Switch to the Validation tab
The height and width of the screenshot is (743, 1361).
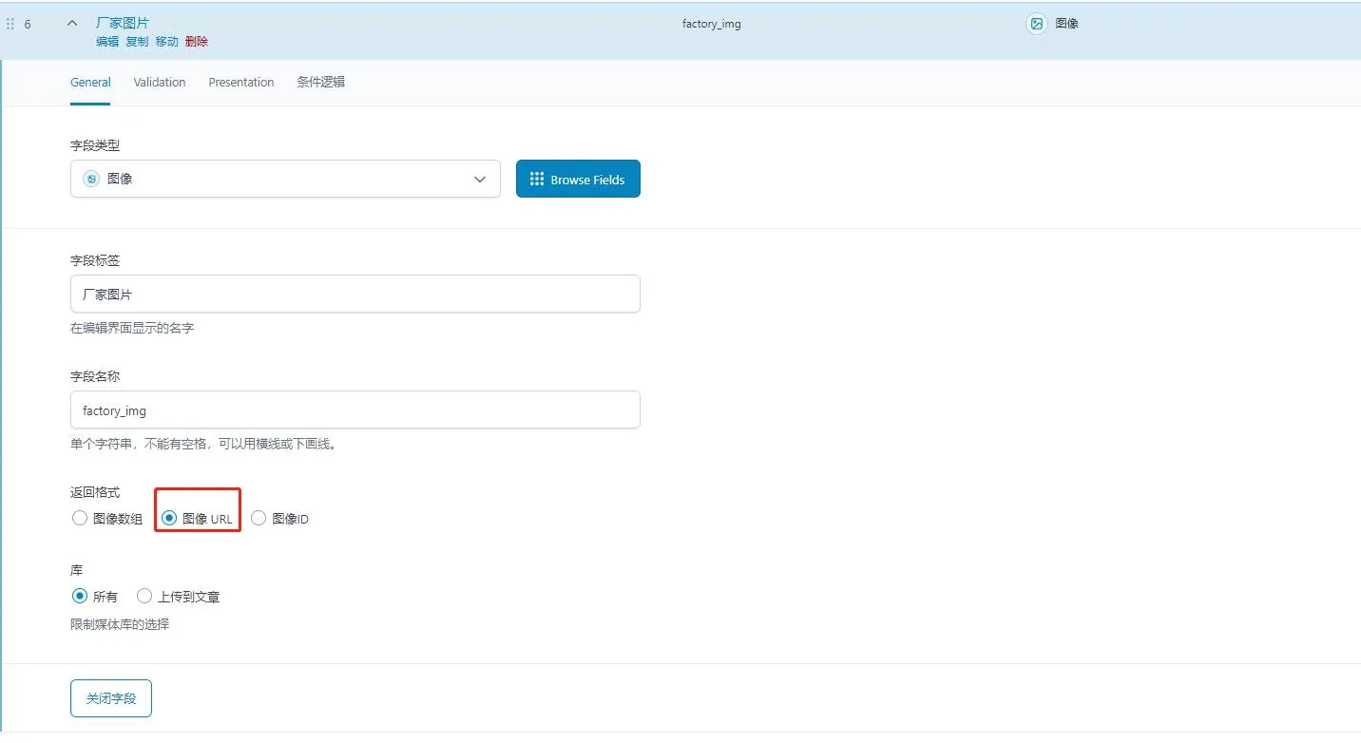point(160,83)
